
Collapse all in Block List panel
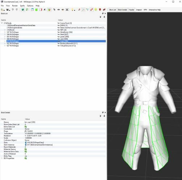coord(104,17)
